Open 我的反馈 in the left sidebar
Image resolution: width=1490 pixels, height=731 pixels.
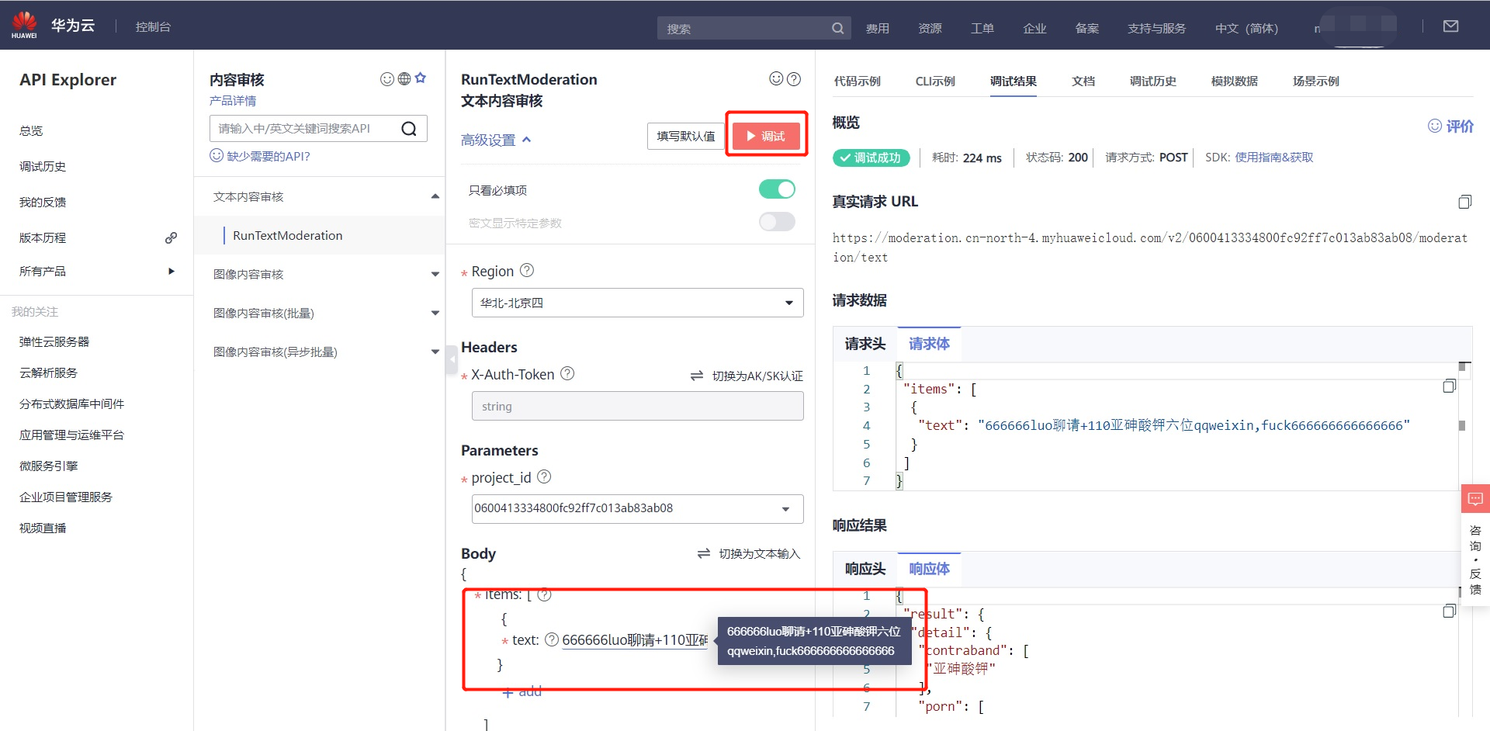(43, 202)
